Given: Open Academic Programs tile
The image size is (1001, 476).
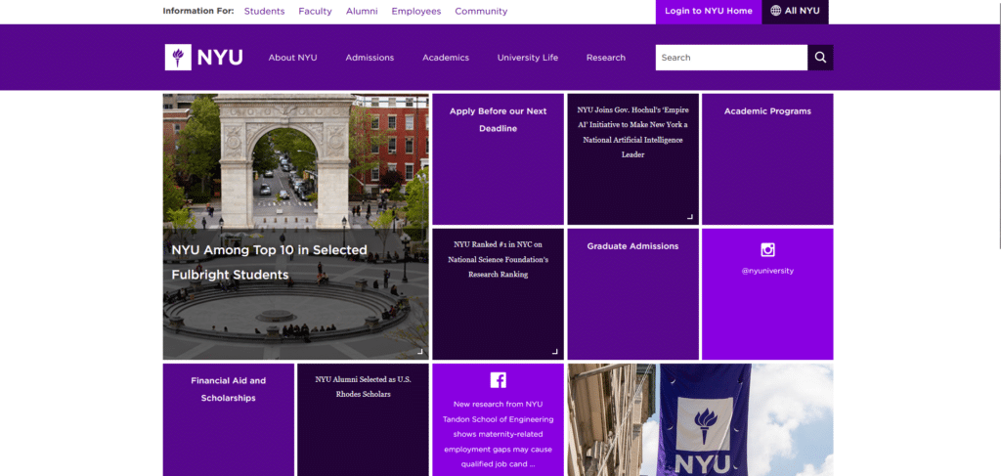Looking at the screenshot, I should (x=767, y=159).
